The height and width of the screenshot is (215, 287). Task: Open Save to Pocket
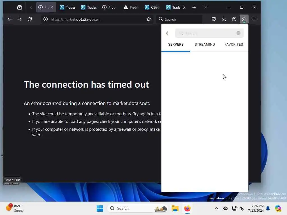click(214, 19)
